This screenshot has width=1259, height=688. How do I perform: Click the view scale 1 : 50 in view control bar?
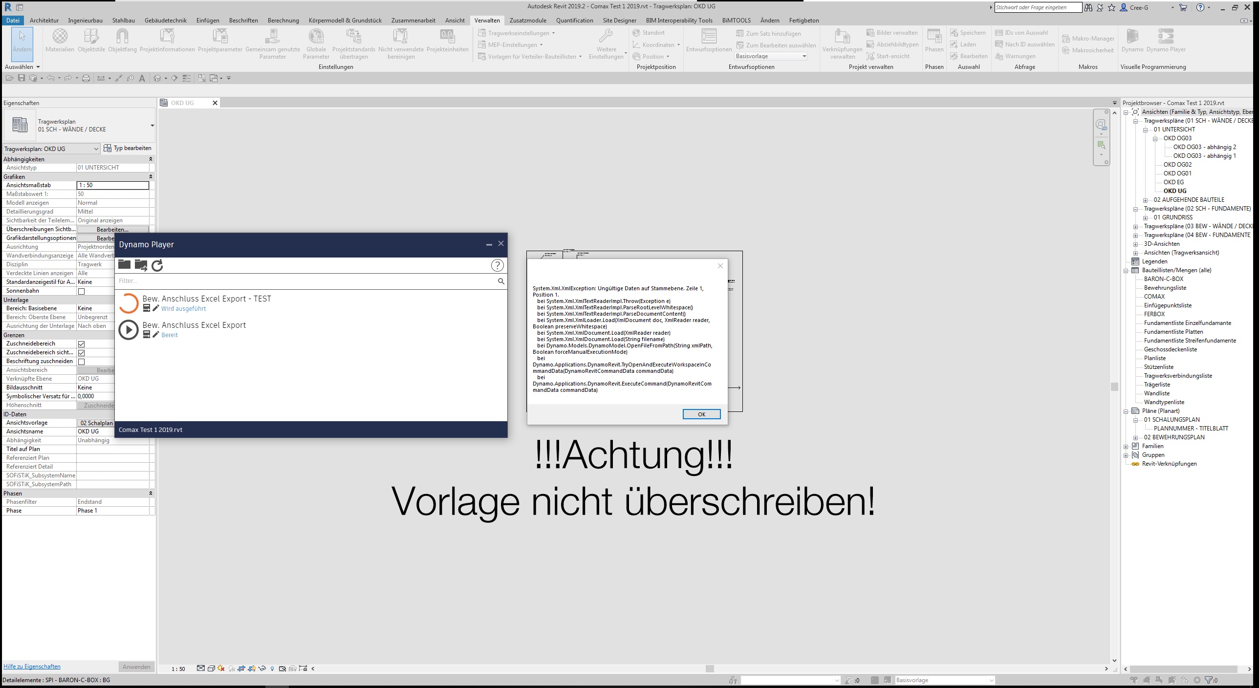[x=178, y=669]
